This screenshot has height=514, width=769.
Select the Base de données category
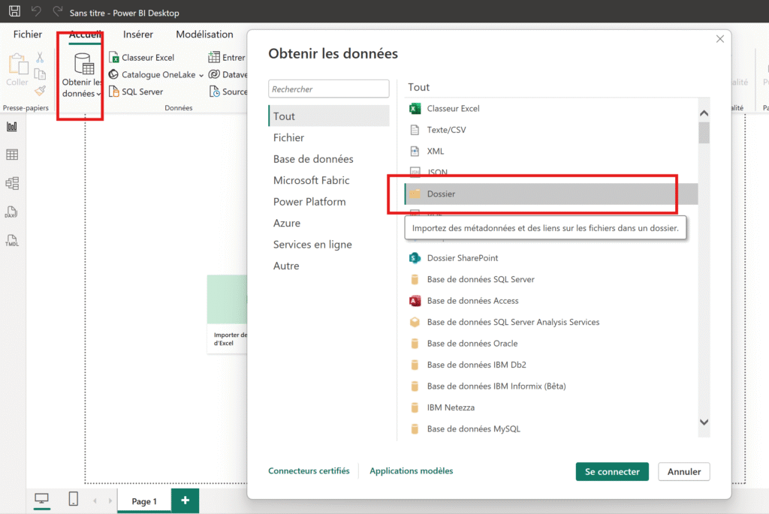point(313,159)
